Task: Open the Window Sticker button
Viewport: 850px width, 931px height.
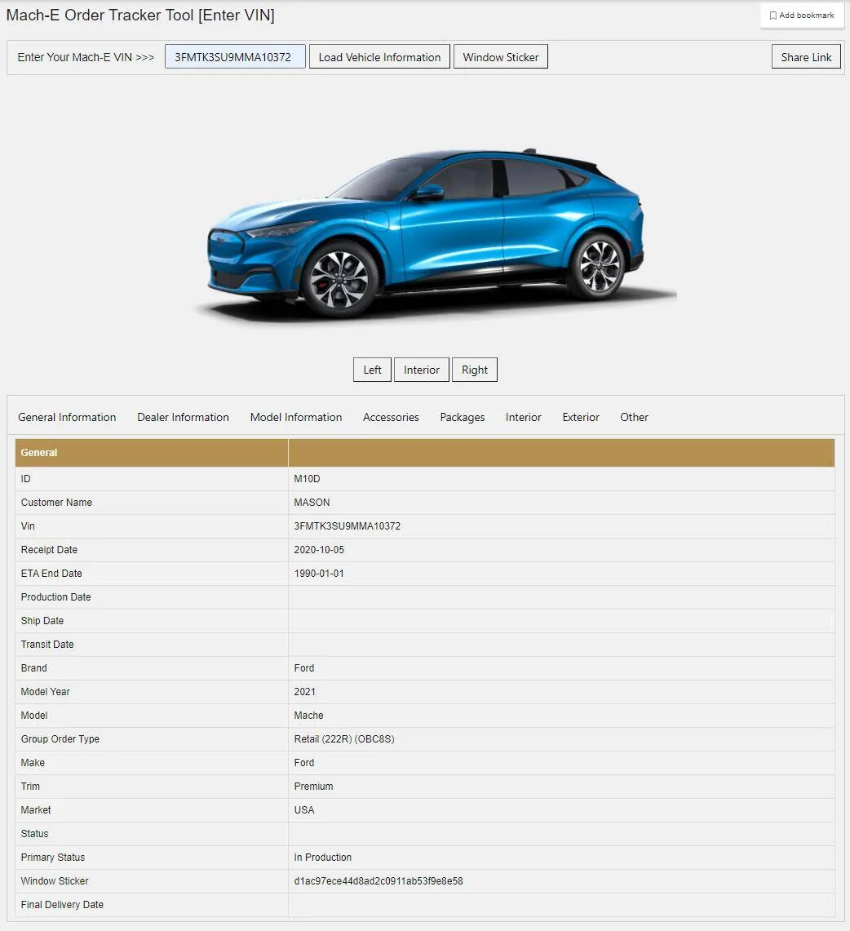Action: [x=500, y=57]
